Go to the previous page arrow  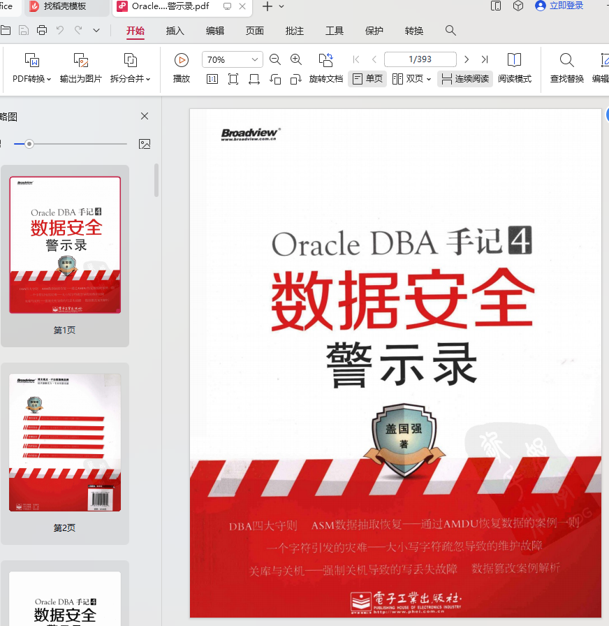pyautogui.click(x=374, y=59)
